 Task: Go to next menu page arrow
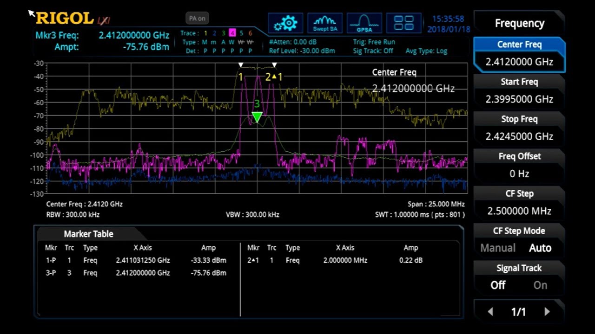547,312
